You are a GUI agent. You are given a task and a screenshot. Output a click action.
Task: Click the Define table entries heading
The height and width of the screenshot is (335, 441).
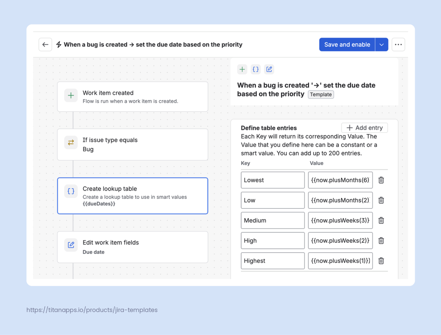tap(269, 128)
